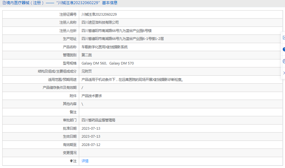Viewport: 285px width, 168px height.
Task: Collapse side panel with the chevron arrow
Action: coord(284,73)
